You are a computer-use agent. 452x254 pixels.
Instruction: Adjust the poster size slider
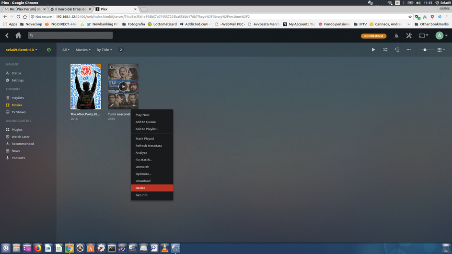(425, 50)
